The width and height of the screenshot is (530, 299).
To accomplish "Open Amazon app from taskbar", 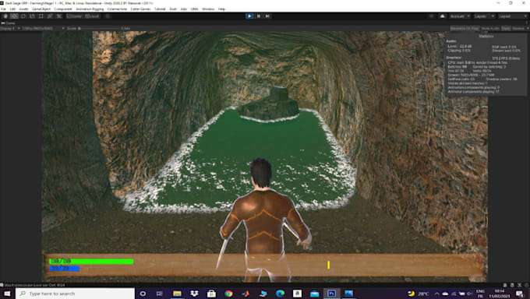I will (x=297, y=294).
